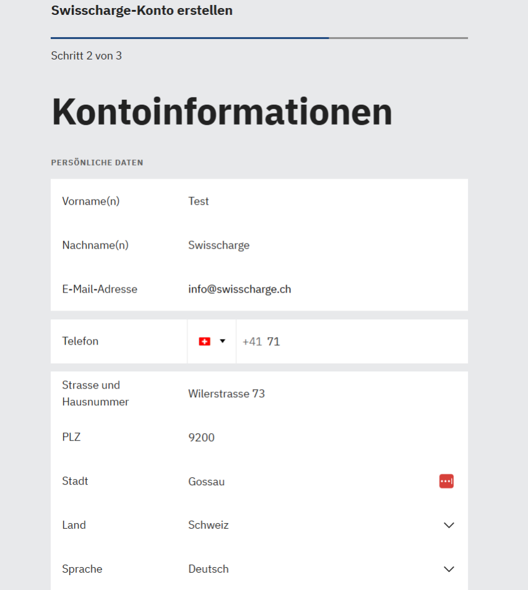The image size is (528, 590).
Task: Click the E-Mail-Adresse label
Action: pyautogui.click(x=100, y=289)
